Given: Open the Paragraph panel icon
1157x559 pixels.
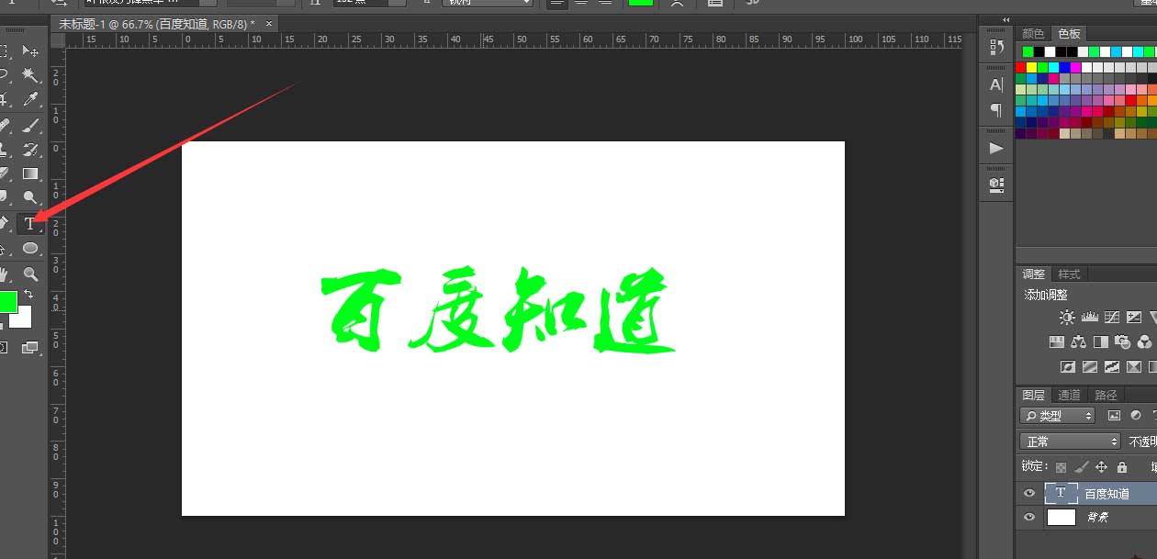Looking at the screenshot, I should [x=996, y=110].
